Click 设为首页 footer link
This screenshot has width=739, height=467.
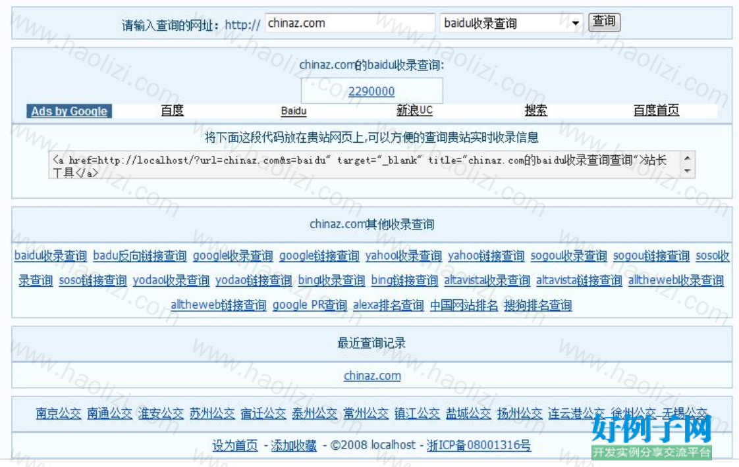click(235, 445)
